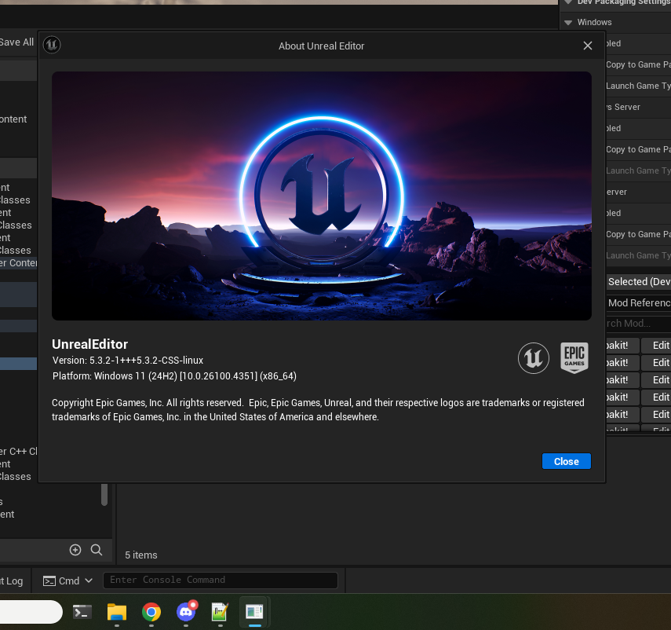The width and height of the screenshot is (671, 630).
Task: Open Notepad++ from the taskbar
Action: pos(220,612)
